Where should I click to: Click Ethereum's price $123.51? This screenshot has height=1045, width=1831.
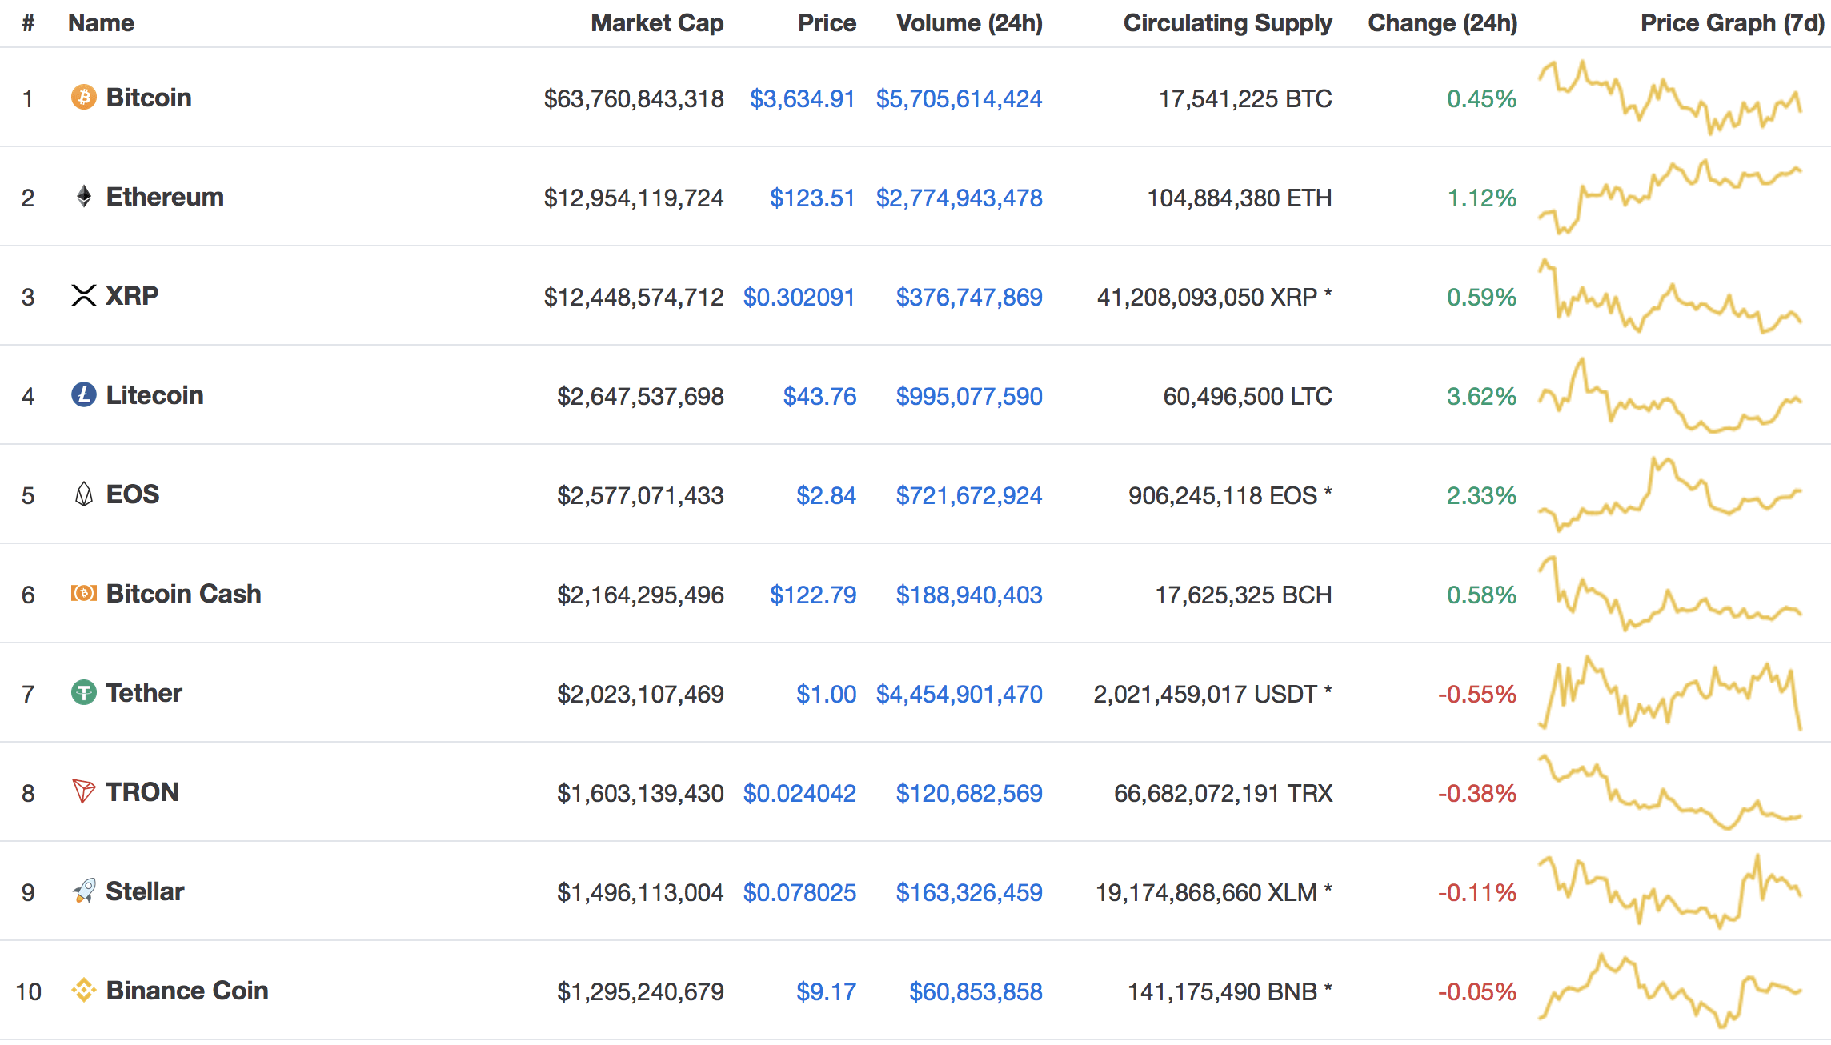point(812,198)
